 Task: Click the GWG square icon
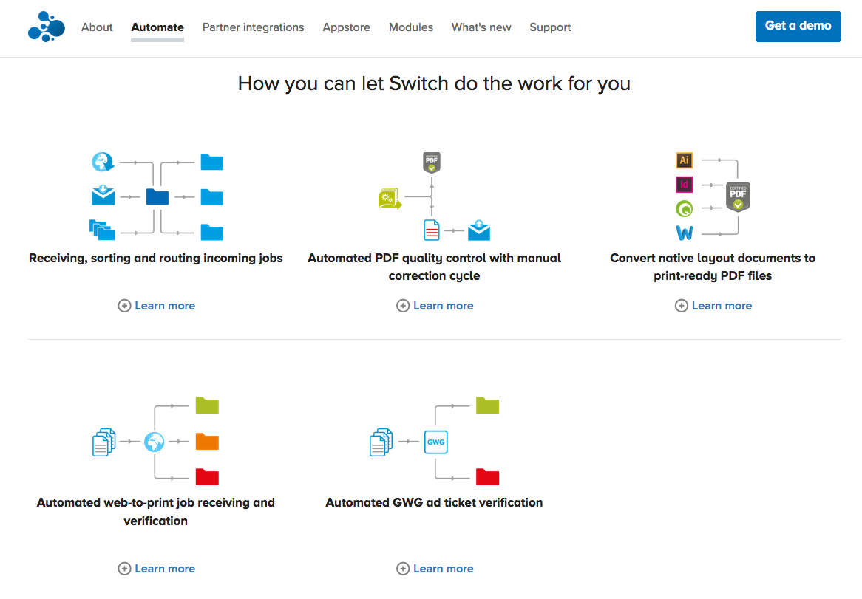point(435,442)
